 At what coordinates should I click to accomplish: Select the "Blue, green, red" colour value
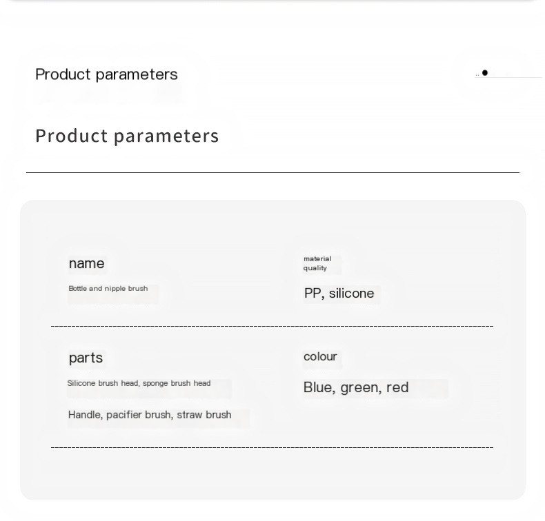(x=356, y=387)
